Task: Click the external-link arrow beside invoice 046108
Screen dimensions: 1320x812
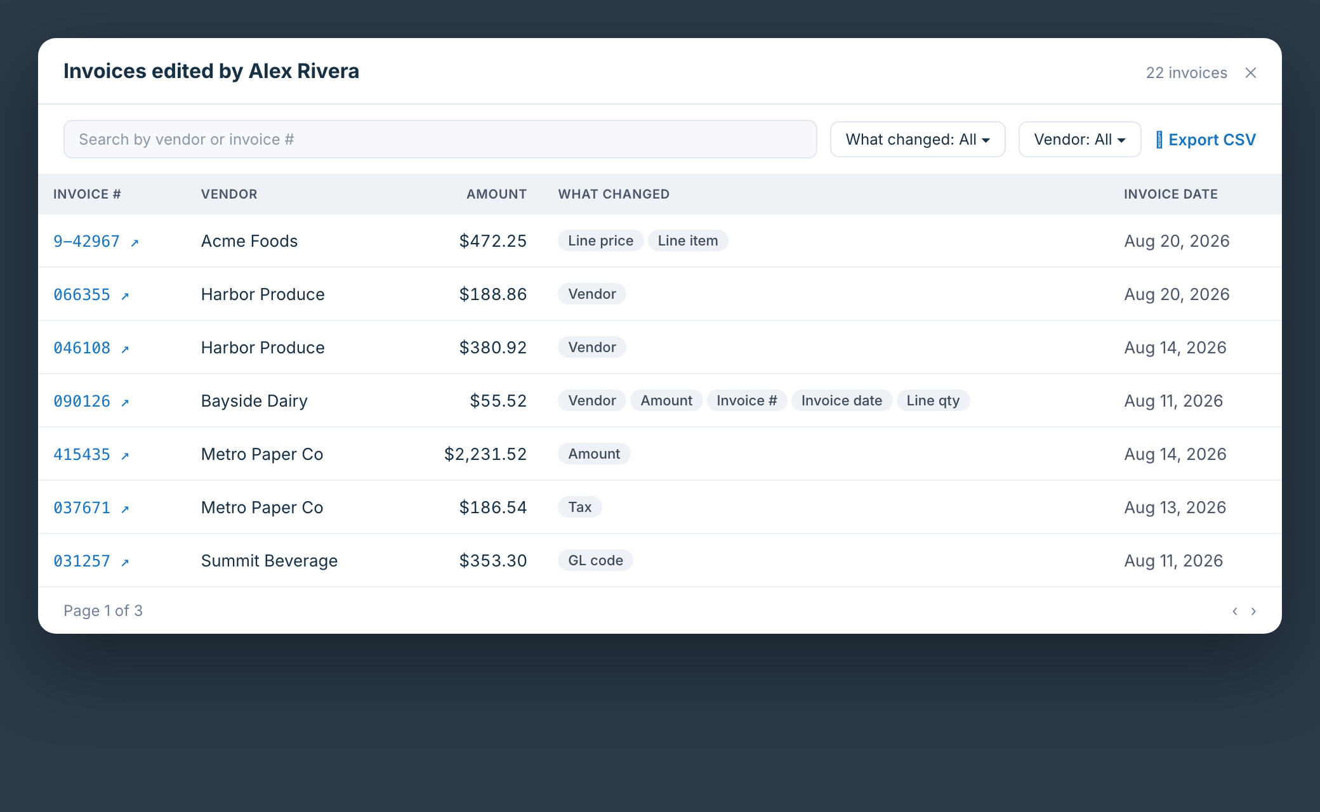Action: coord(125,349)
